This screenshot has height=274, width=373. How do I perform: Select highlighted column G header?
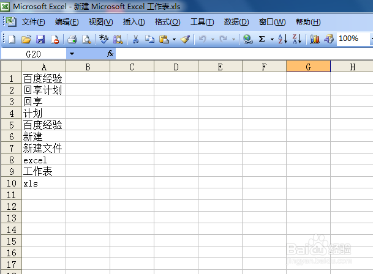[x=308, y=66]
